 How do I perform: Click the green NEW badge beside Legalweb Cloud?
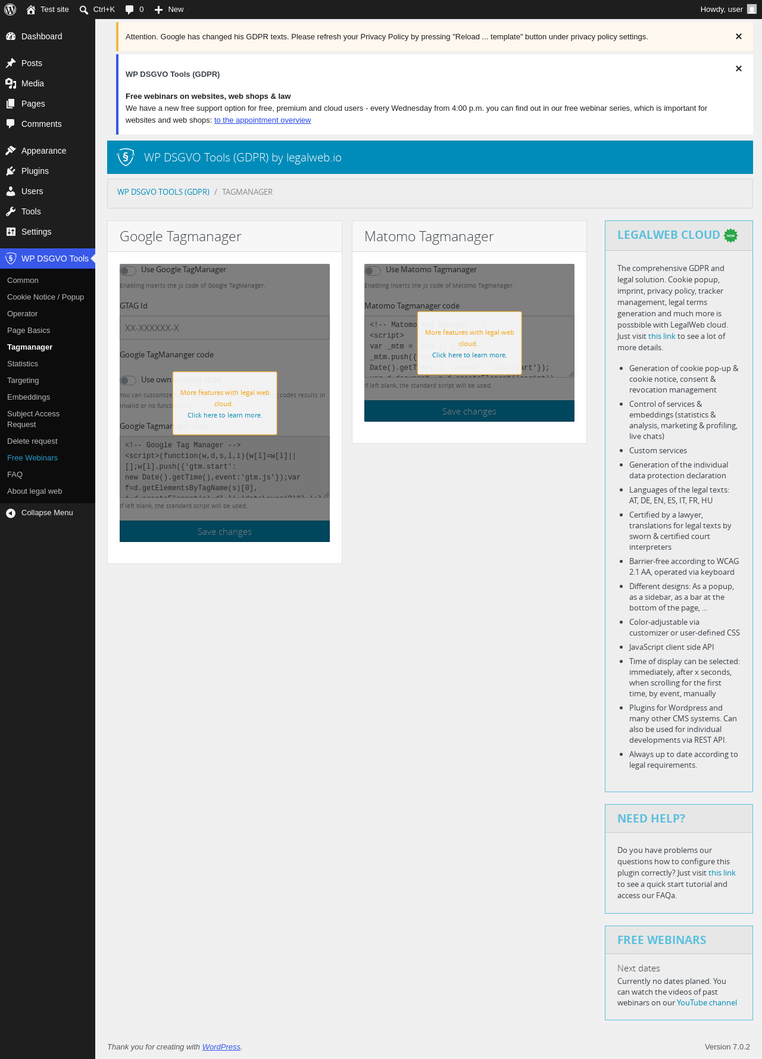click(731, 235)
